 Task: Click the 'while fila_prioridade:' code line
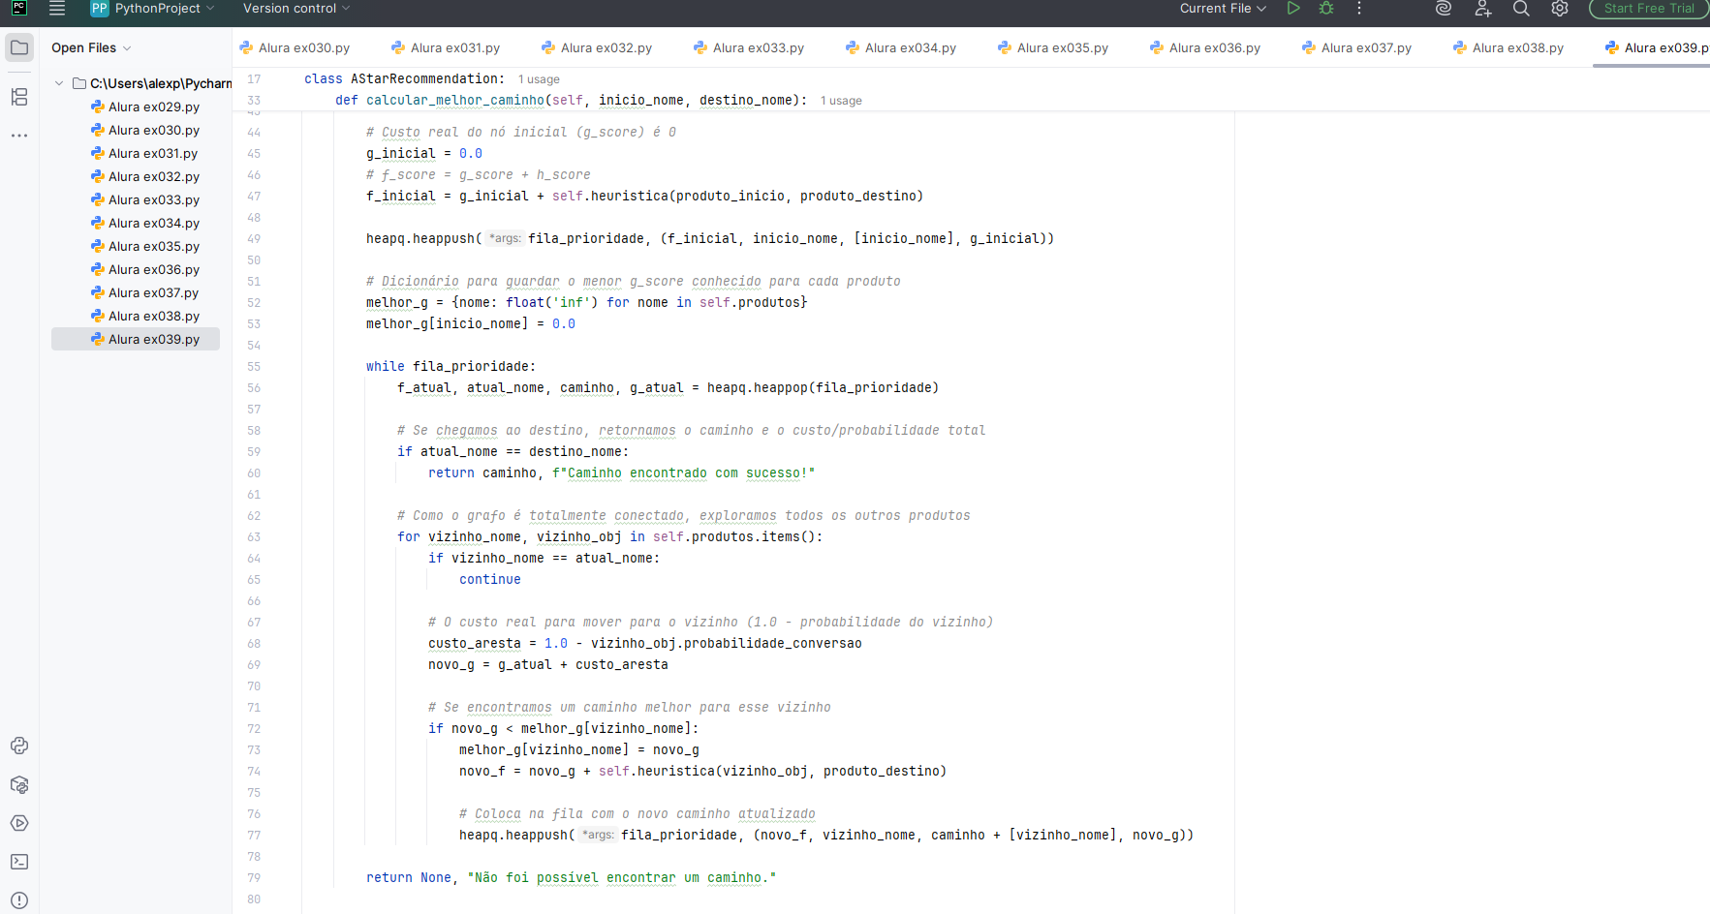(451, 367)
